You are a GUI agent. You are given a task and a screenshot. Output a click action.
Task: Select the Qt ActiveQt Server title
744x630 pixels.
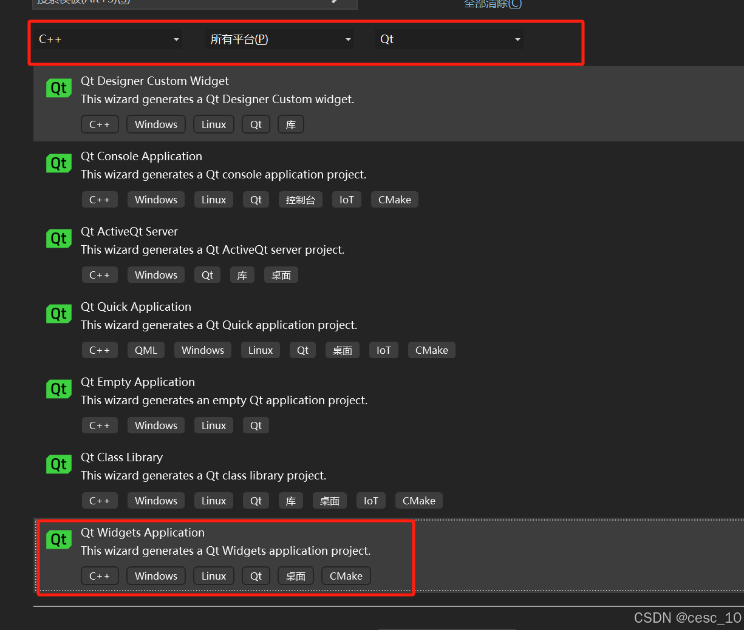tap(129, 231)
